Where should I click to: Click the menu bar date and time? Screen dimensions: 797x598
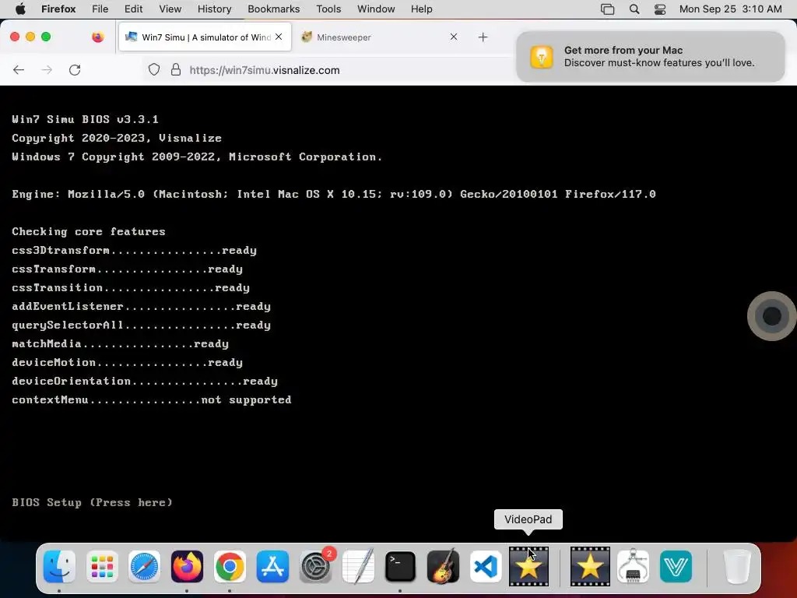730,9
